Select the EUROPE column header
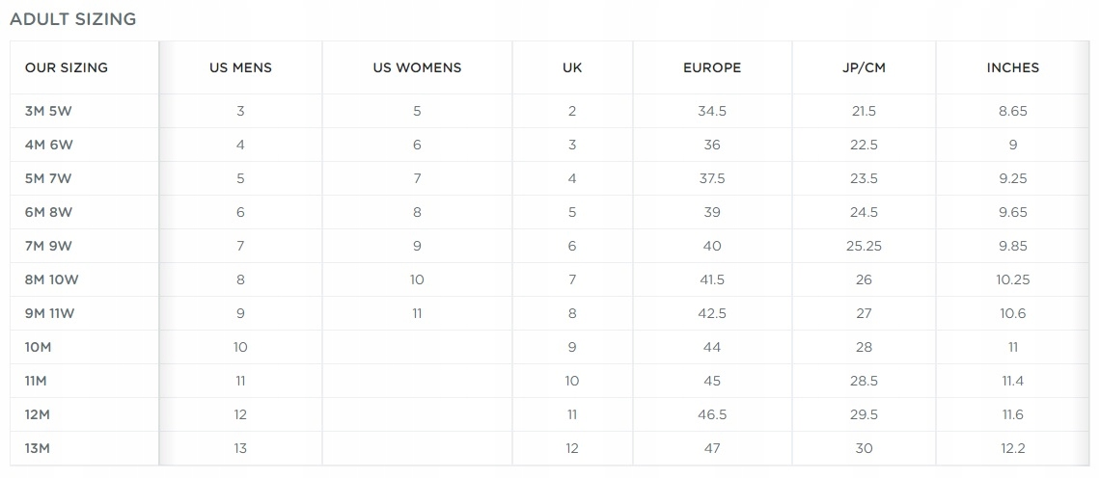This screenshot has width=1100, height=478. [x=712, y=67]
